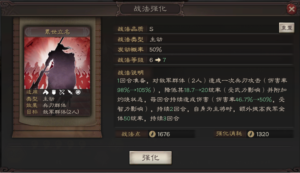Click the 强化消耗 1320 field
Image resolution: width=300 pixels, height=173 pixels.
click(253, 134)
